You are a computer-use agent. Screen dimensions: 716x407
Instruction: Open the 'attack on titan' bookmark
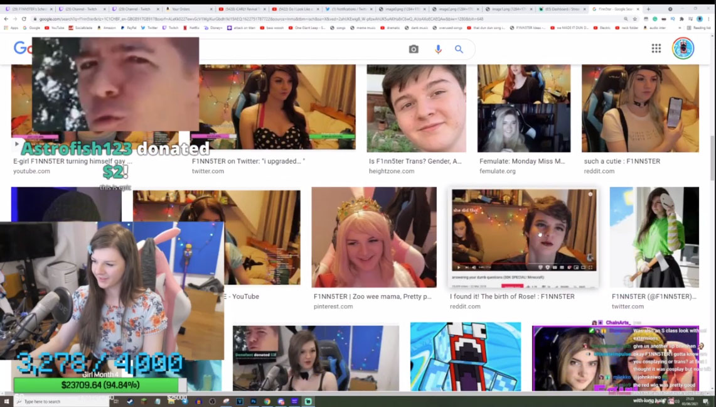[241, 28]
